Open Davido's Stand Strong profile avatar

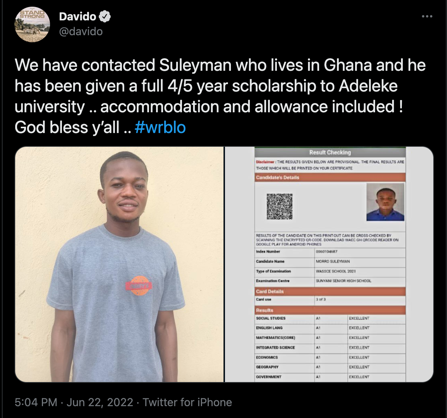coord(32,24)
